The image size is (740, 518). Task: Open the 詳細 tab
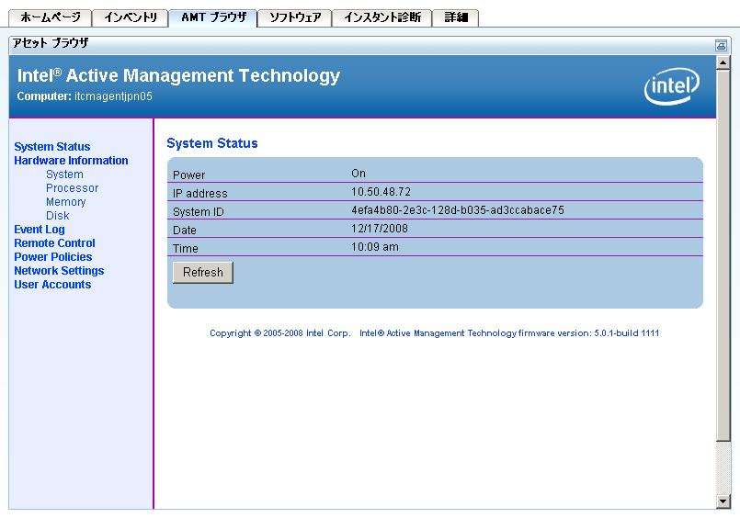tap(456, 18)
